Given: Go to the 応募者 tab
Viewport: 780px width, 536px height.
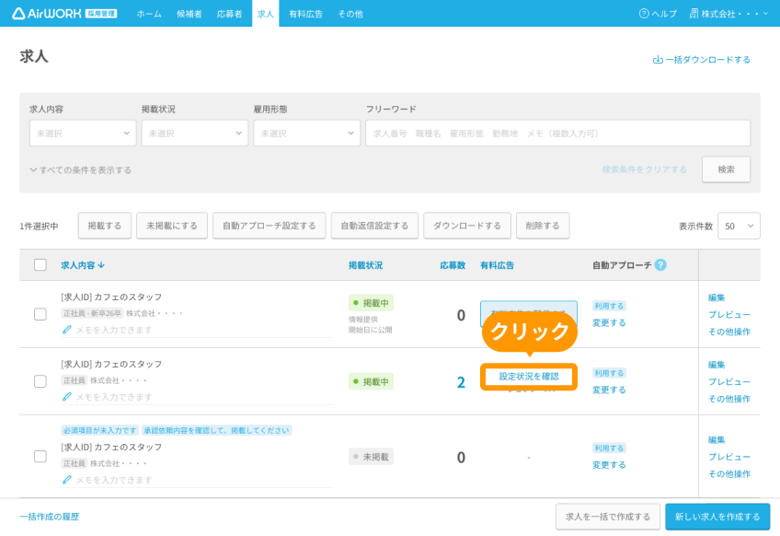Looking at the screenshot, I should (229, 14).
